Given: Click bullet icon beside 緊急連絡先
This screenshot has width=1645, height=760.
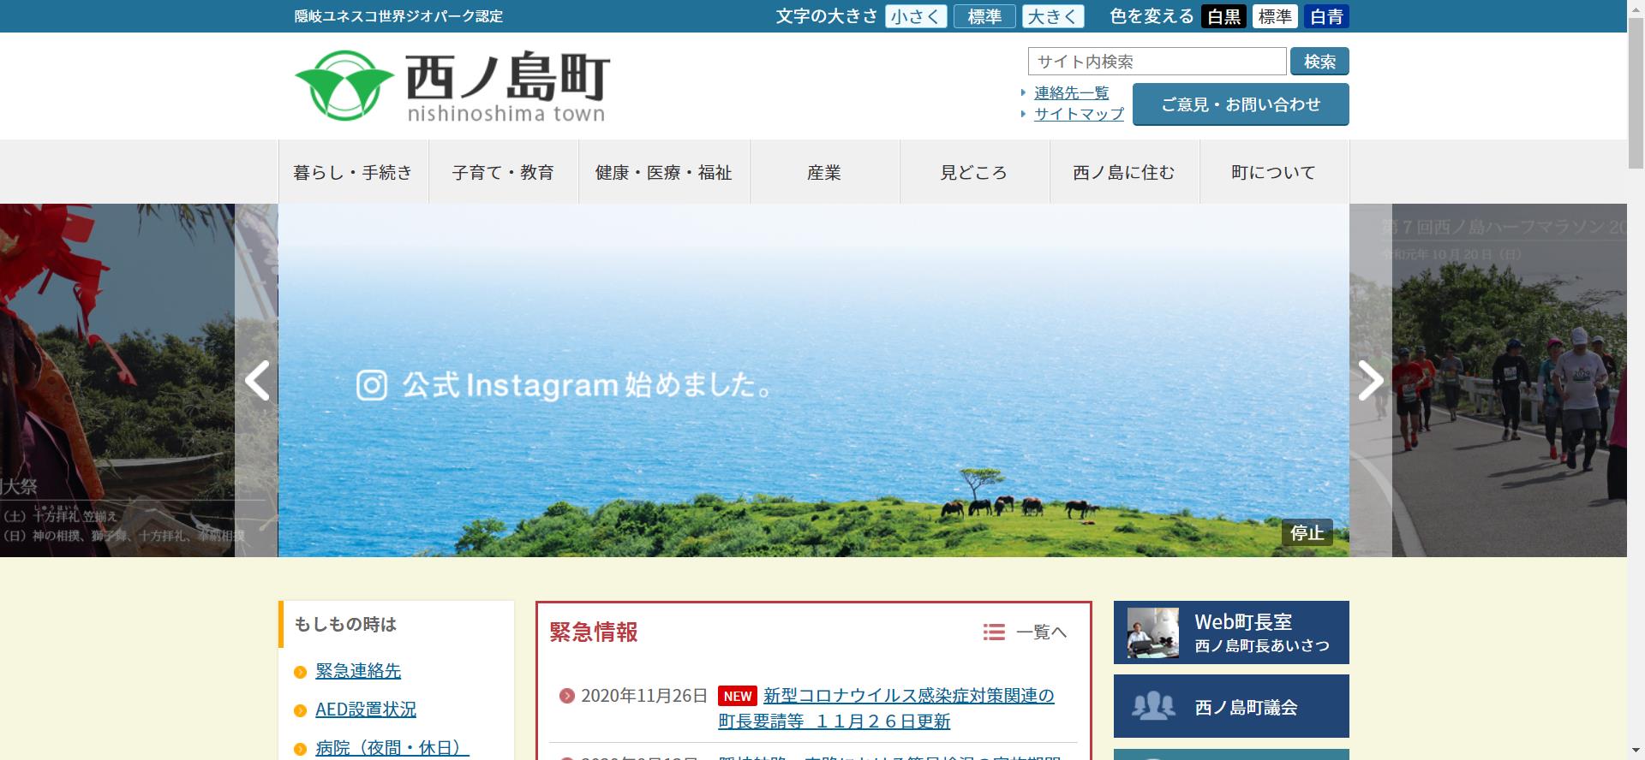Looking at the screenshot, I should point(300,672).
